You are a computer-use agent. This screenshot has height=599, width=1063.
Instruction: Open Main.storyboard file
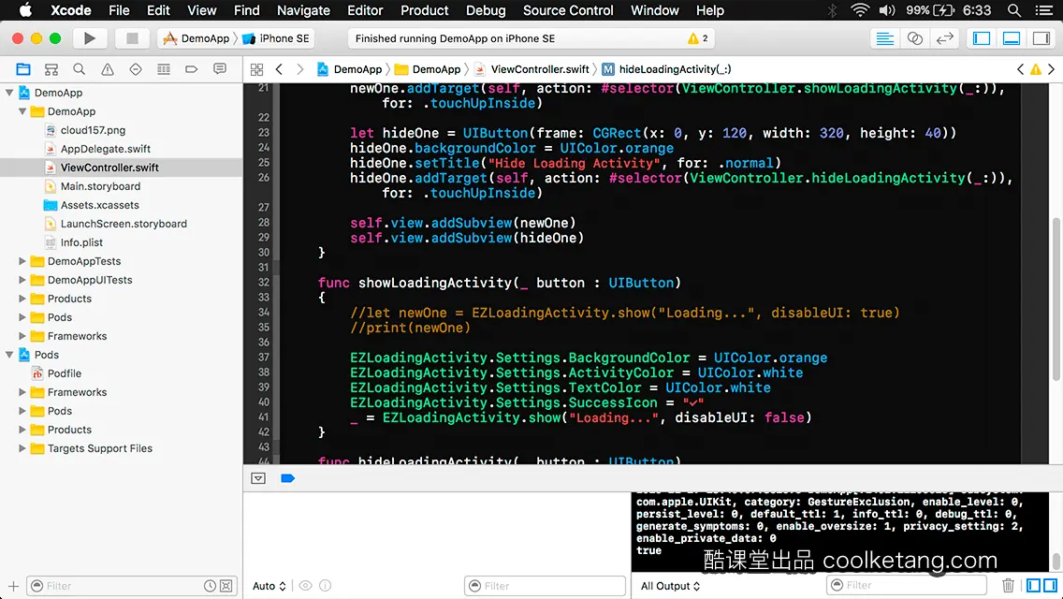[100, 186]
